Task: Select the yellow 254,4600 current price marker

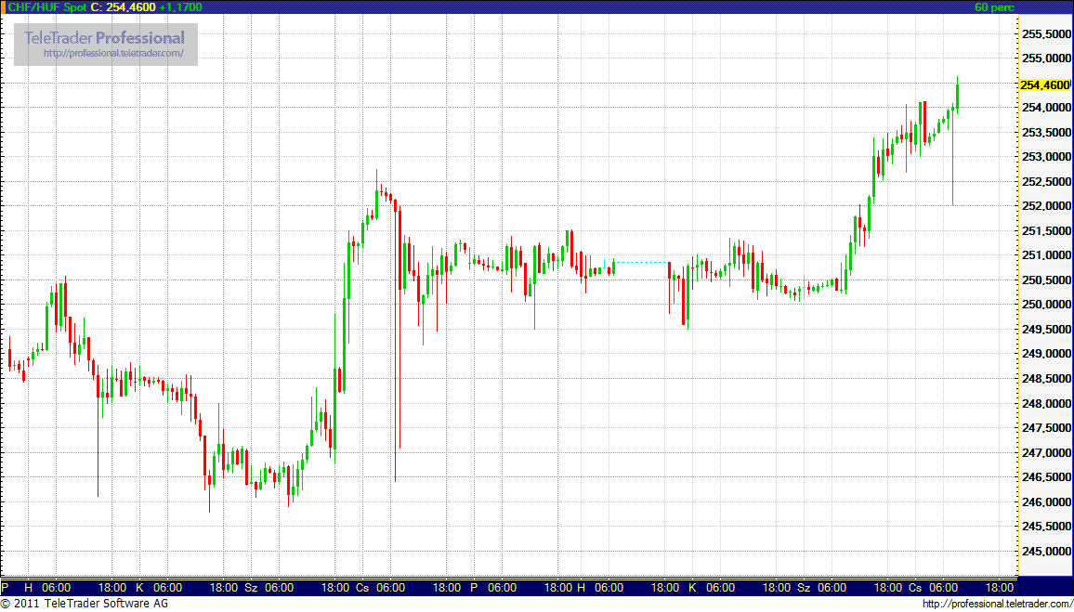Action: coord(1045,85)
